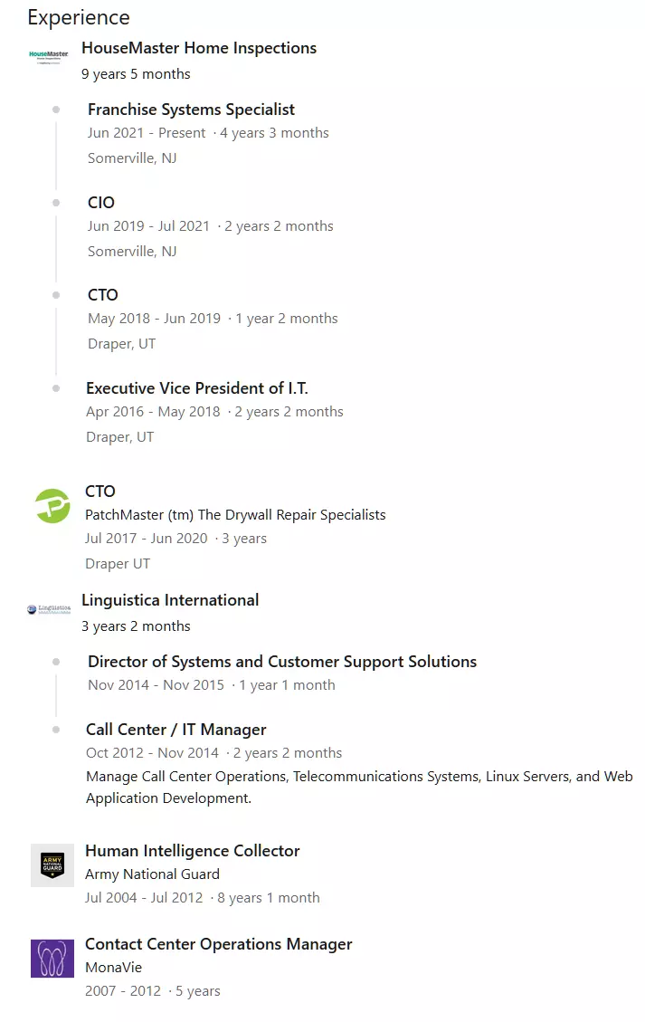This screenshot has width=645, height=1022.
Task: Click the Army National Guard logo
Action: [52, 865]
